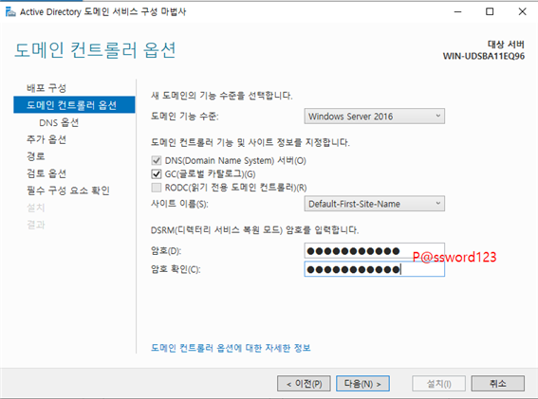Open 도메인 컨트롤러 옵션에 대한 자세한 정보 link

click(231, 348)
